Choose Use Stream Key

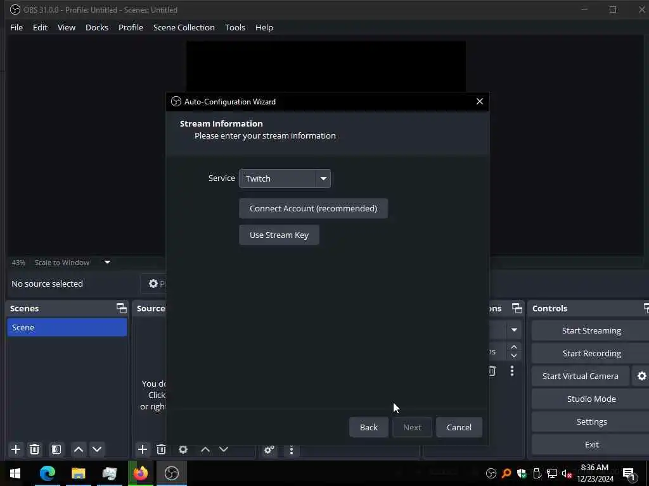279,235
